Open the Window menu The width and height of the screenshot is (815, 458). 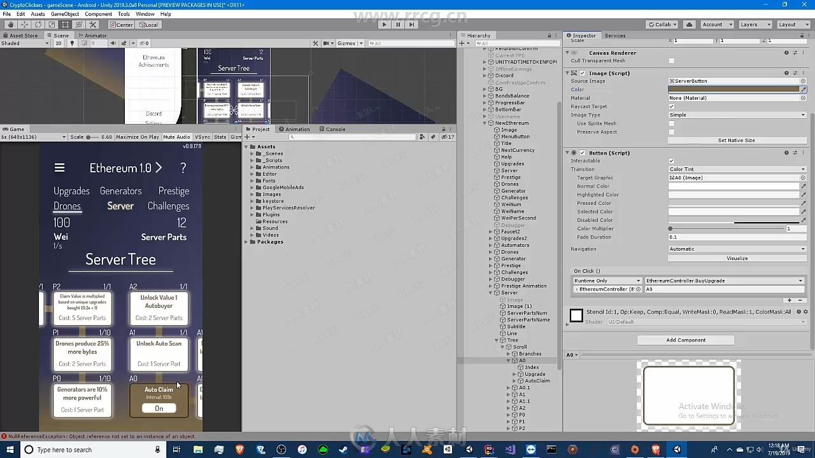point(145,14)
